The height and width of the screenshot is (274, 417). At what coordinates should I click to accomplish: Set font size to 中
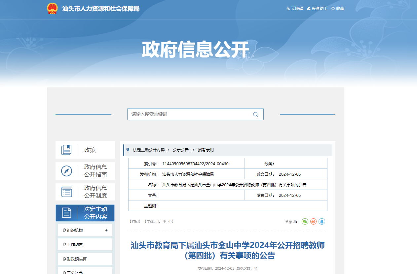coord(164,222)
